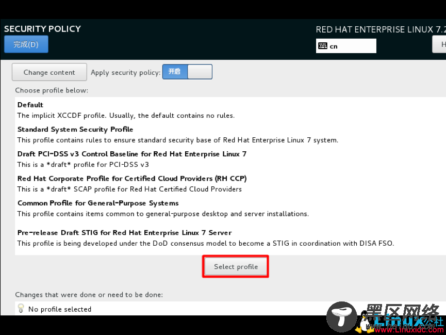The image size is (446, 335).
Task: Click the cn keyboard layout indicator
Action: pyautogui.click(x=346, y=46)
